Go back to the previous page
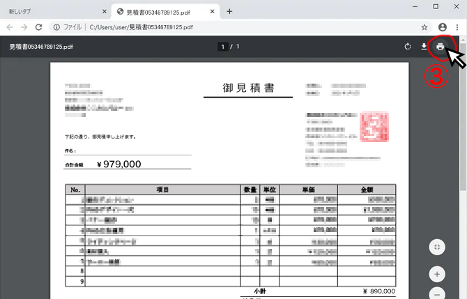The image size is (467, 299). point(10,27)
